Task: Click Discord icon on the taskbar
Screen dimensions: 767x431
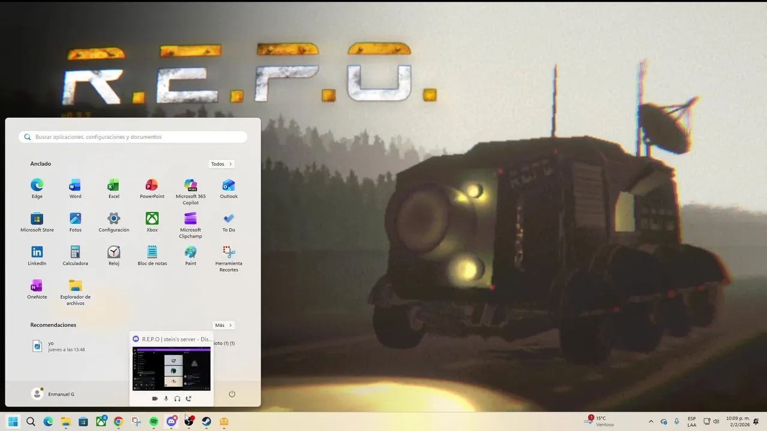Action: pyautogui.click(x=171, y=421)
